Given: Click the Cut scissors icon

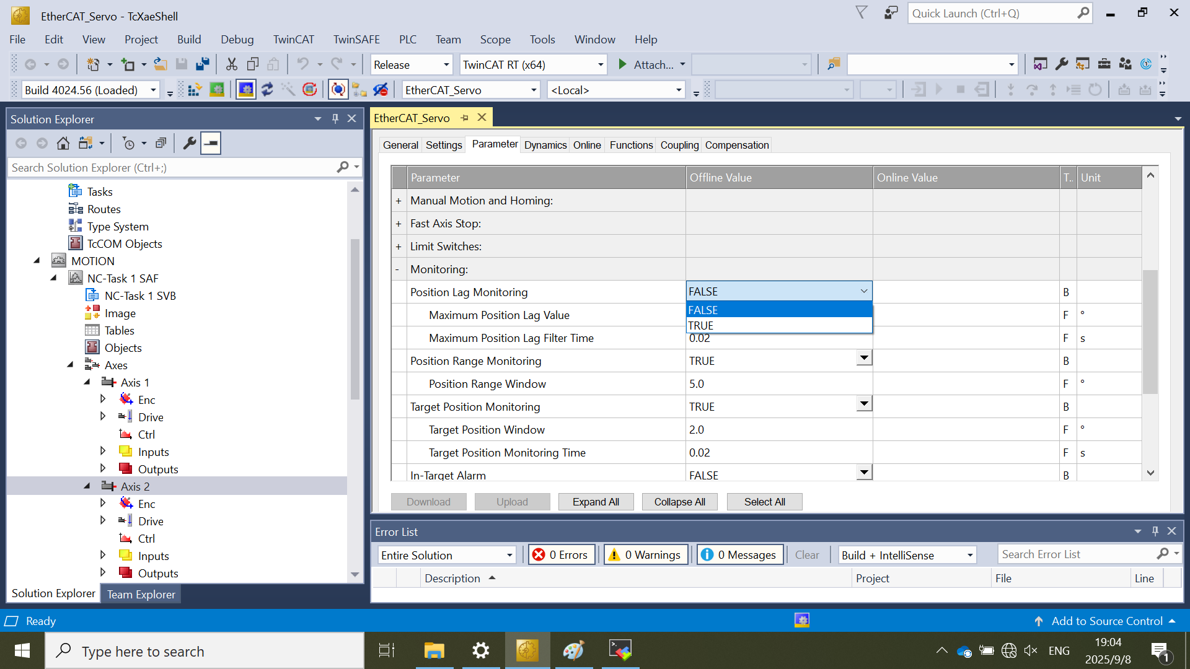Looking at the screenshot, I should pos(232,64).
